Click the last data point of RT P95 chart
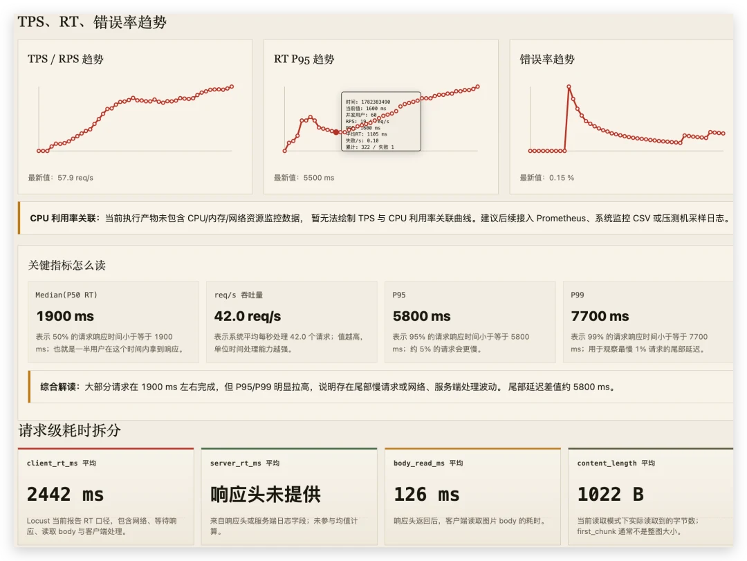This screenshot has width=747, height=561. (x=478, y=86)
